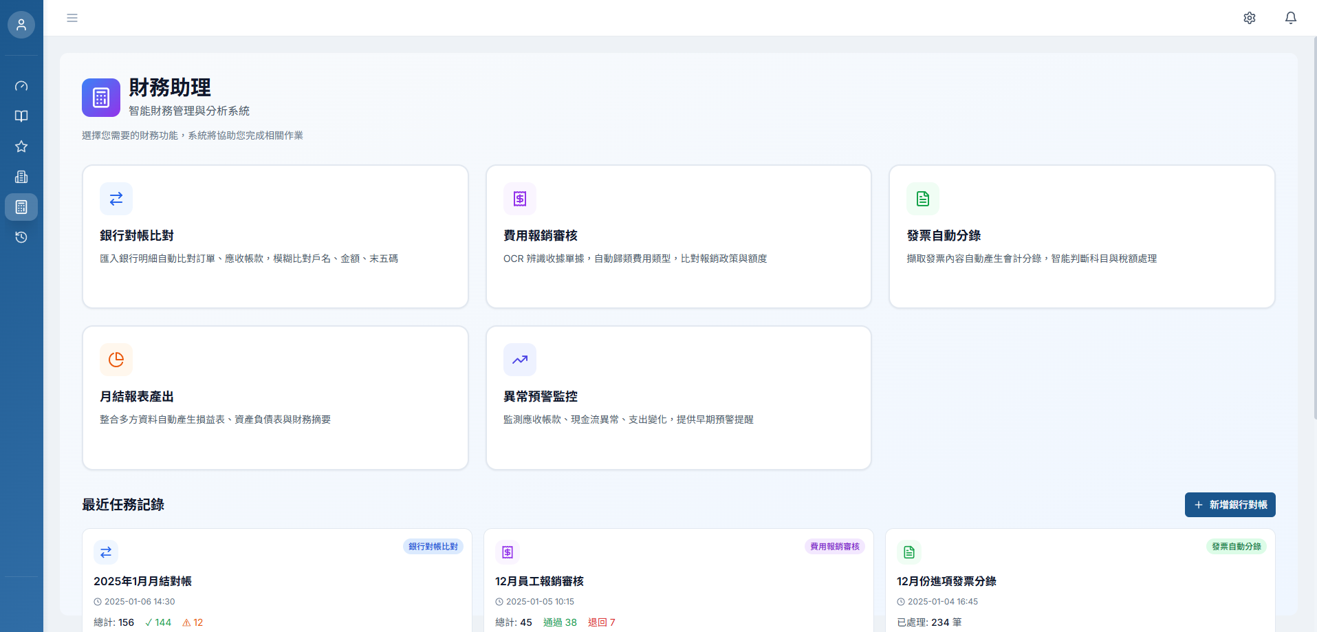This screenshot has width=1317, height=632.
Task: Open the book icon in sidebar
Action: coord(21,116)
